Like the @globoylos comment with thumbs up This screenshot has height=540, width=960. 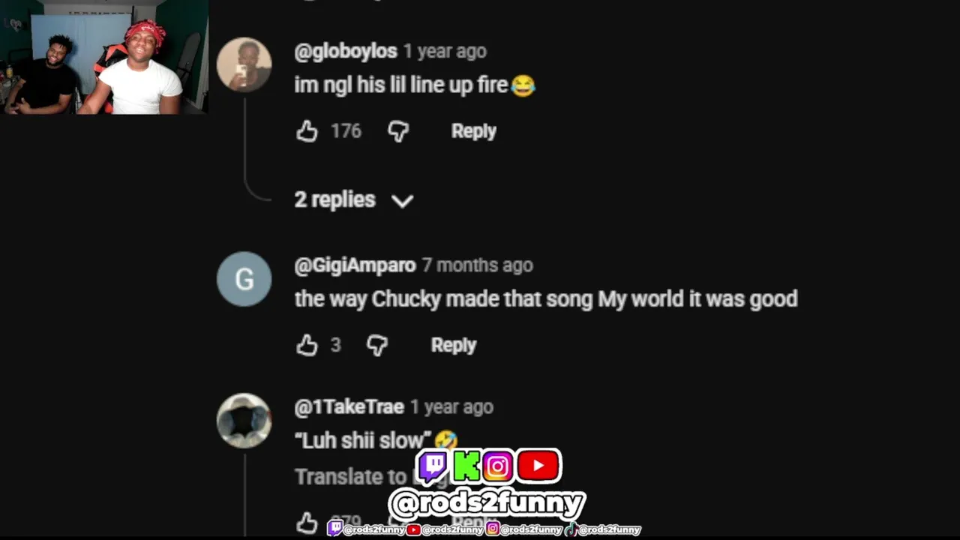307,131
